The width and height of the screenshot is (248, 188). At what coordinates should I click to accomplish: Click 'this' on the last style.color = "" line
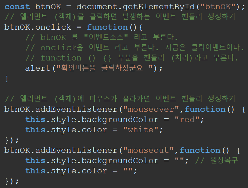35,171
